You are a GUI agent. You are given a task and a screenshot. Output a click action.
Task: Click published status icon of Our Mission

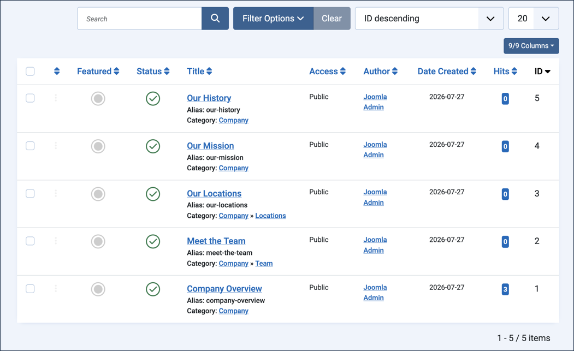(x=153, y=146)
